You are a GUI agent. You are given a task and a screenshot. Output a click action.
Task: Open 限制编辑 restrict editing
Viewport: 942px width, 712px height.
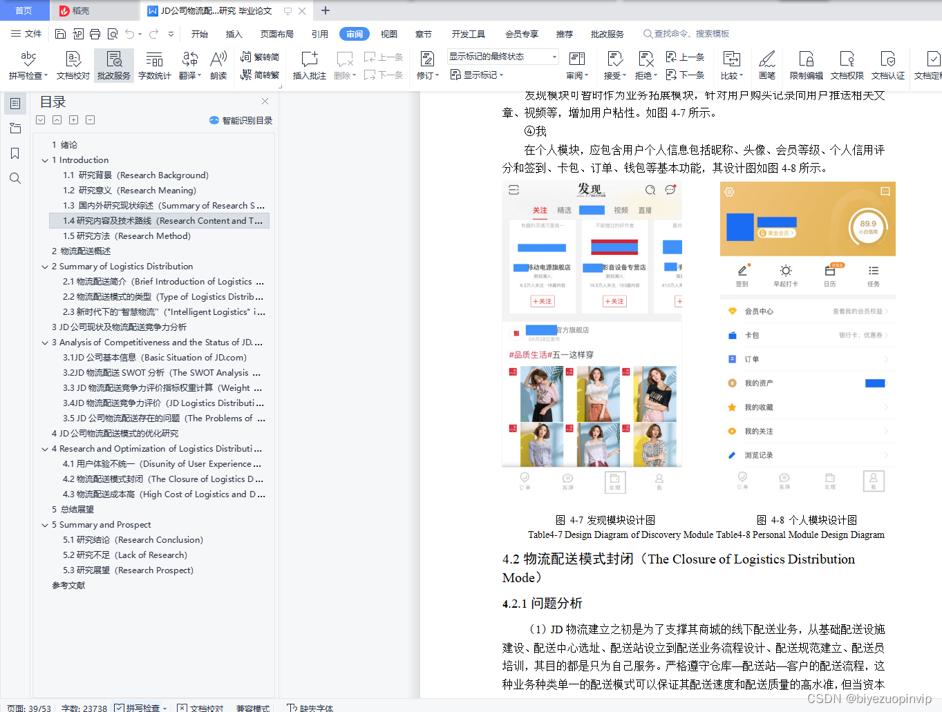[x=806, y=66]
